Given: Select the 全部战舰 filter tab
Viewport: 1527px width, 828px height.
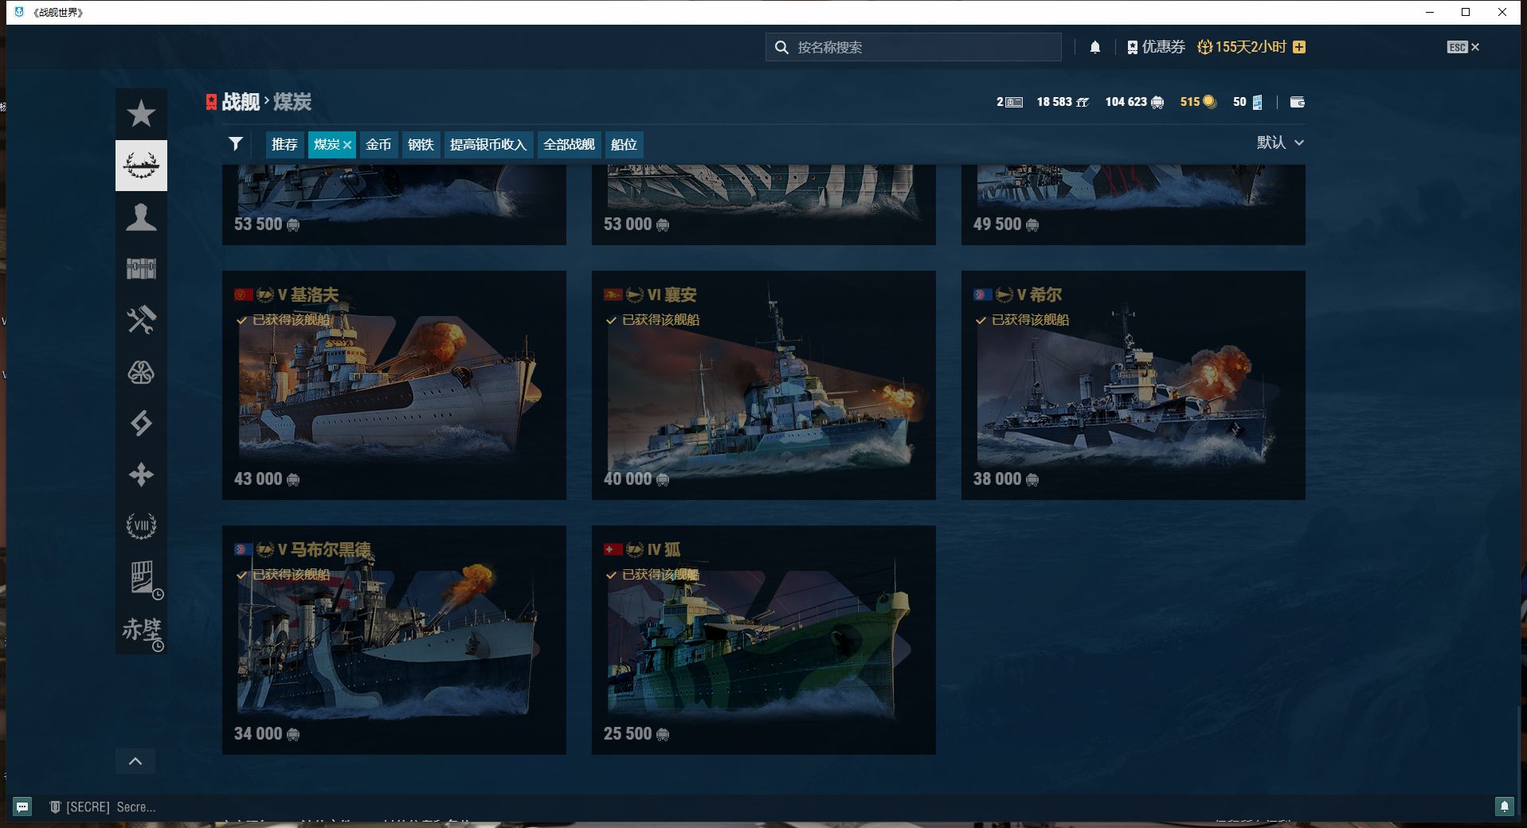Looking at the screenshot, I should pyautogui.click(x=569, y=144).
